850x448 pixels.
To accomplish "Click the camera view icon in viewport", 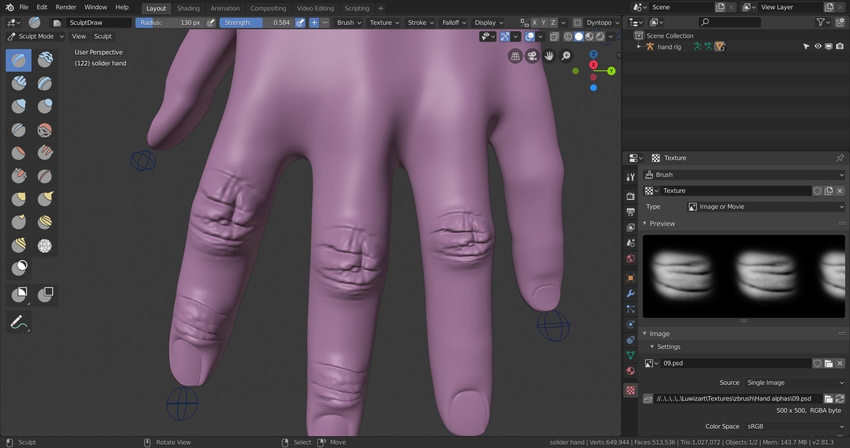I will coord(532,56).
